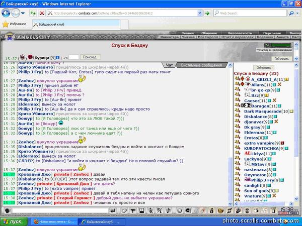Image resolution: width=302 pixels, height=226 pixels.
Task: Click the walking figure icon in chat bar
Action: point(150,211)
